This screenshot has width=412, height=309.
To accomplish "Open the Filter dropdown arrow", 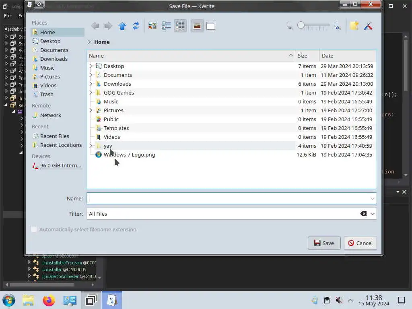I will coord(372,214).
